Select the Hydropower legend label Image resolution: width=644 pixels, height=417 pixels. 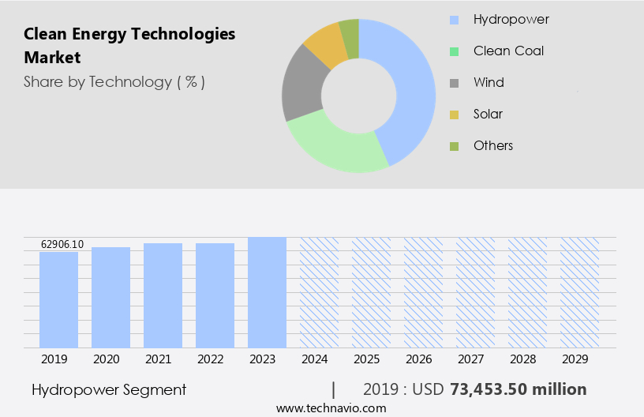[511, 20]
